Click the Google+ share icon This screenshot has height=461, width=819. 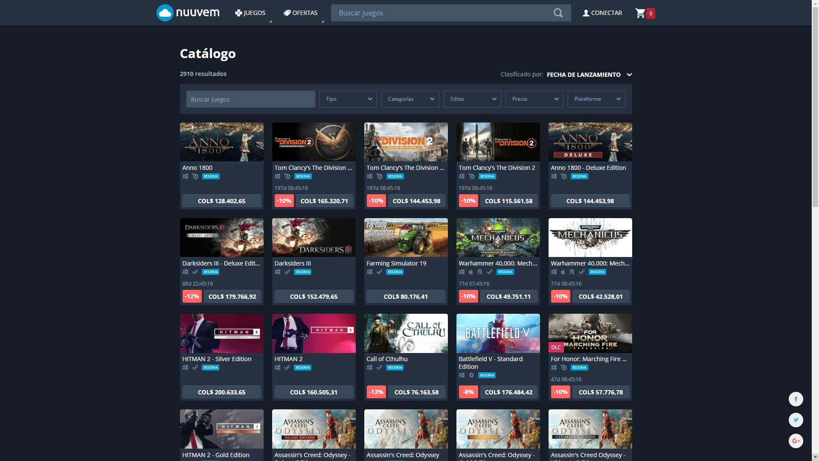click(796, 441)
